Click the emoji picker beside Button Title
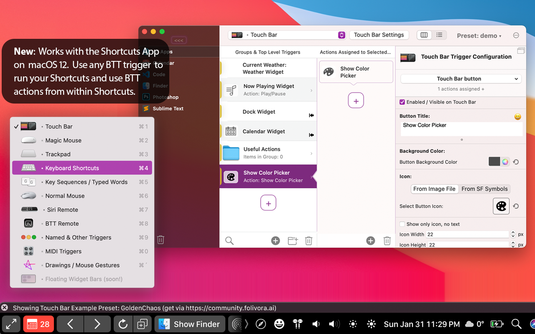The image size is (535, 334). 517,117
